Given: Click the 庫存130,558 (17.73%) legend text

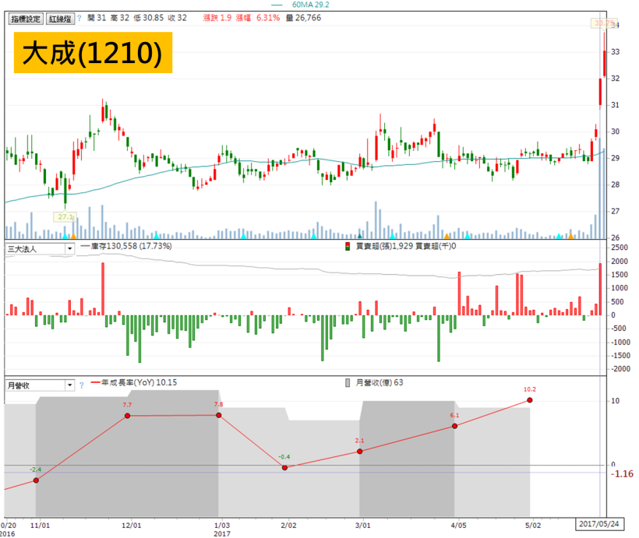Looking at the screenshot, I should point(131,246).
